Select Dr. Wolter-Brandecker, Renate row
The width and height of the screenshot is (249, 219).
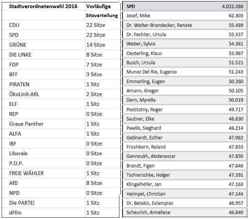click(x=185, y=25)
